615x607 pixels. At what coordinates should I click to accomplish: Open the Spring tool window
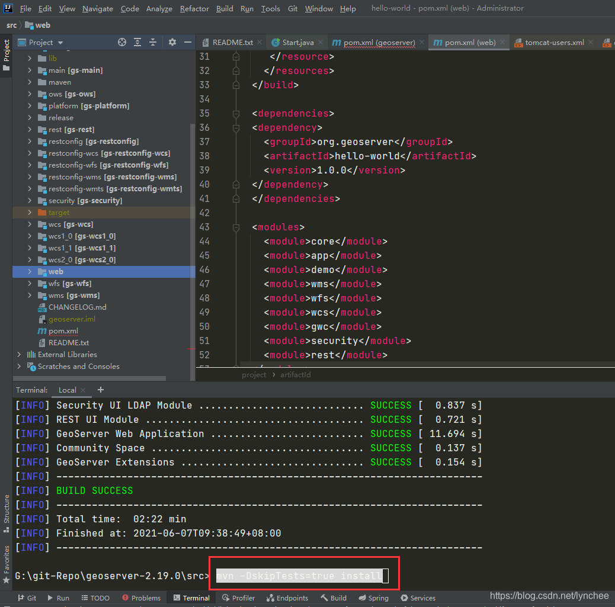click(373, 598)
